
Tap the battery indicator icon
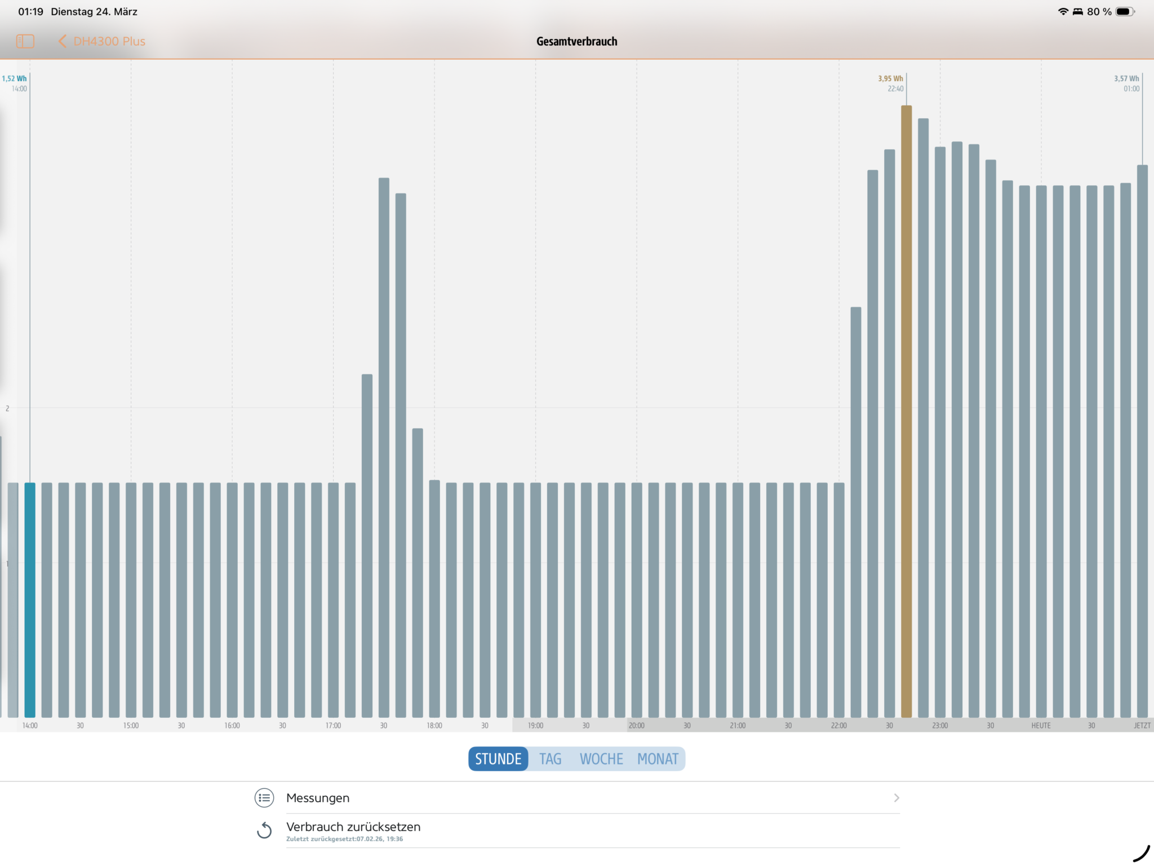(1124, 12)
